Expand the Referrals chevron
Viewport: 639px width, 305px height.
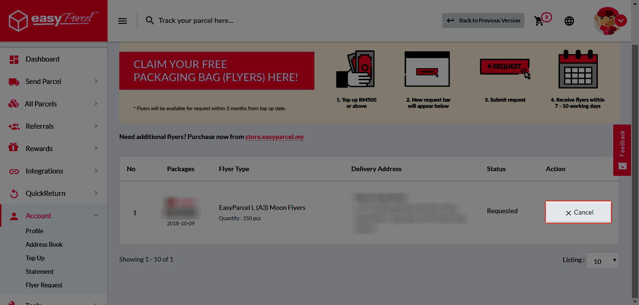tap(96, 126)
